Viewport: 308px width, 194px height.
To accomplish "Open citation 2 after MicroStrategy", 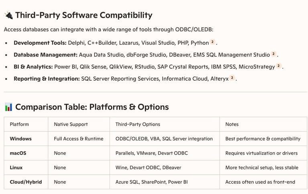I will (278, 66).
